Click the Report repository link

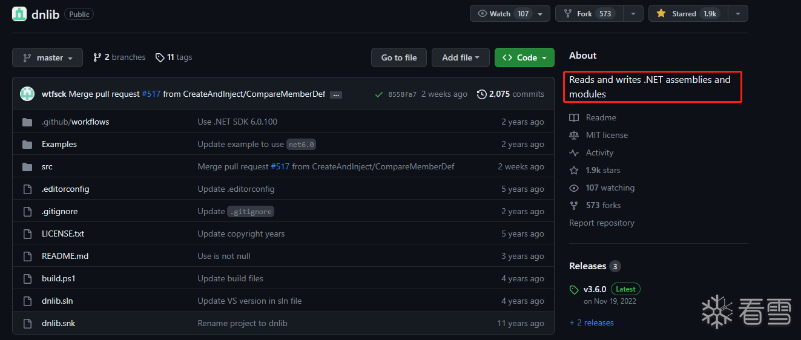tap(602, 223)
